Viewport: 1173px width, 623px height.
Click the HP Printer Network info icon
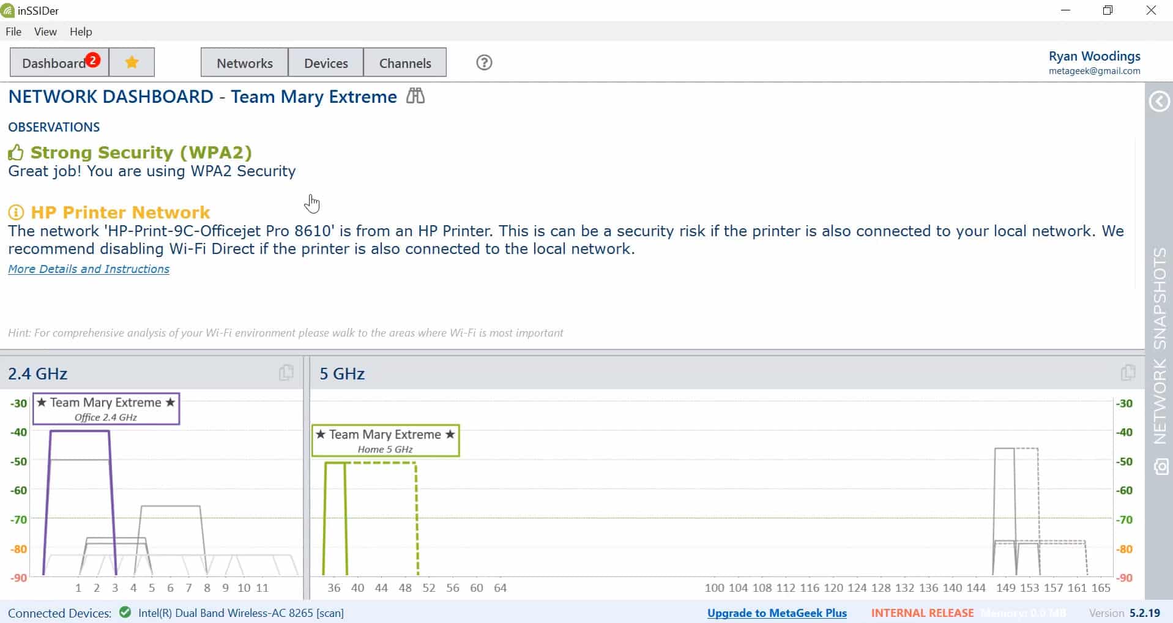pyautogui.click(x=16, y=212)
